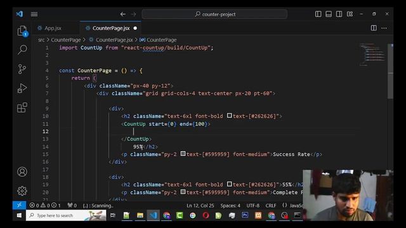
Task: Toggle the secondary side bar layout icon
Action: pos(339,14)
